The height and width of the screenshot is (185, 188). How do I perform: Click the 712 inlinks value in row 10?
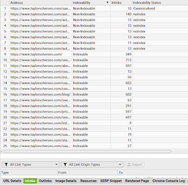coord(129,60)
